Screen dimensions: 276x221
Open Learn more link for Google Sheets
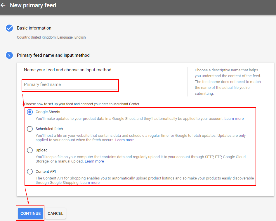[x=234, y=119]
